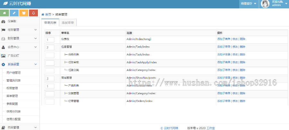Image resolution: width=289 pixels, height=130 pixels.
Task: Open 菜单管理 in the sidebar
Action: click(x=12, y=96)
